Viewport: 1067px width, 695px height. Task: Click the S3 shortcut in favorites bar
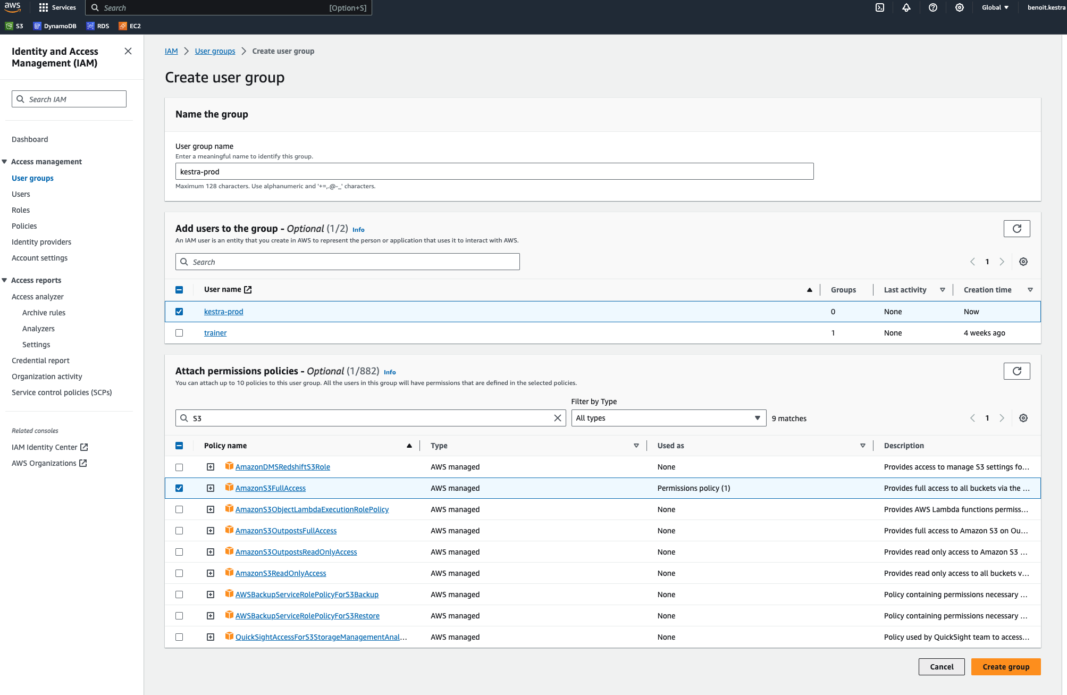tap(14, 26)
